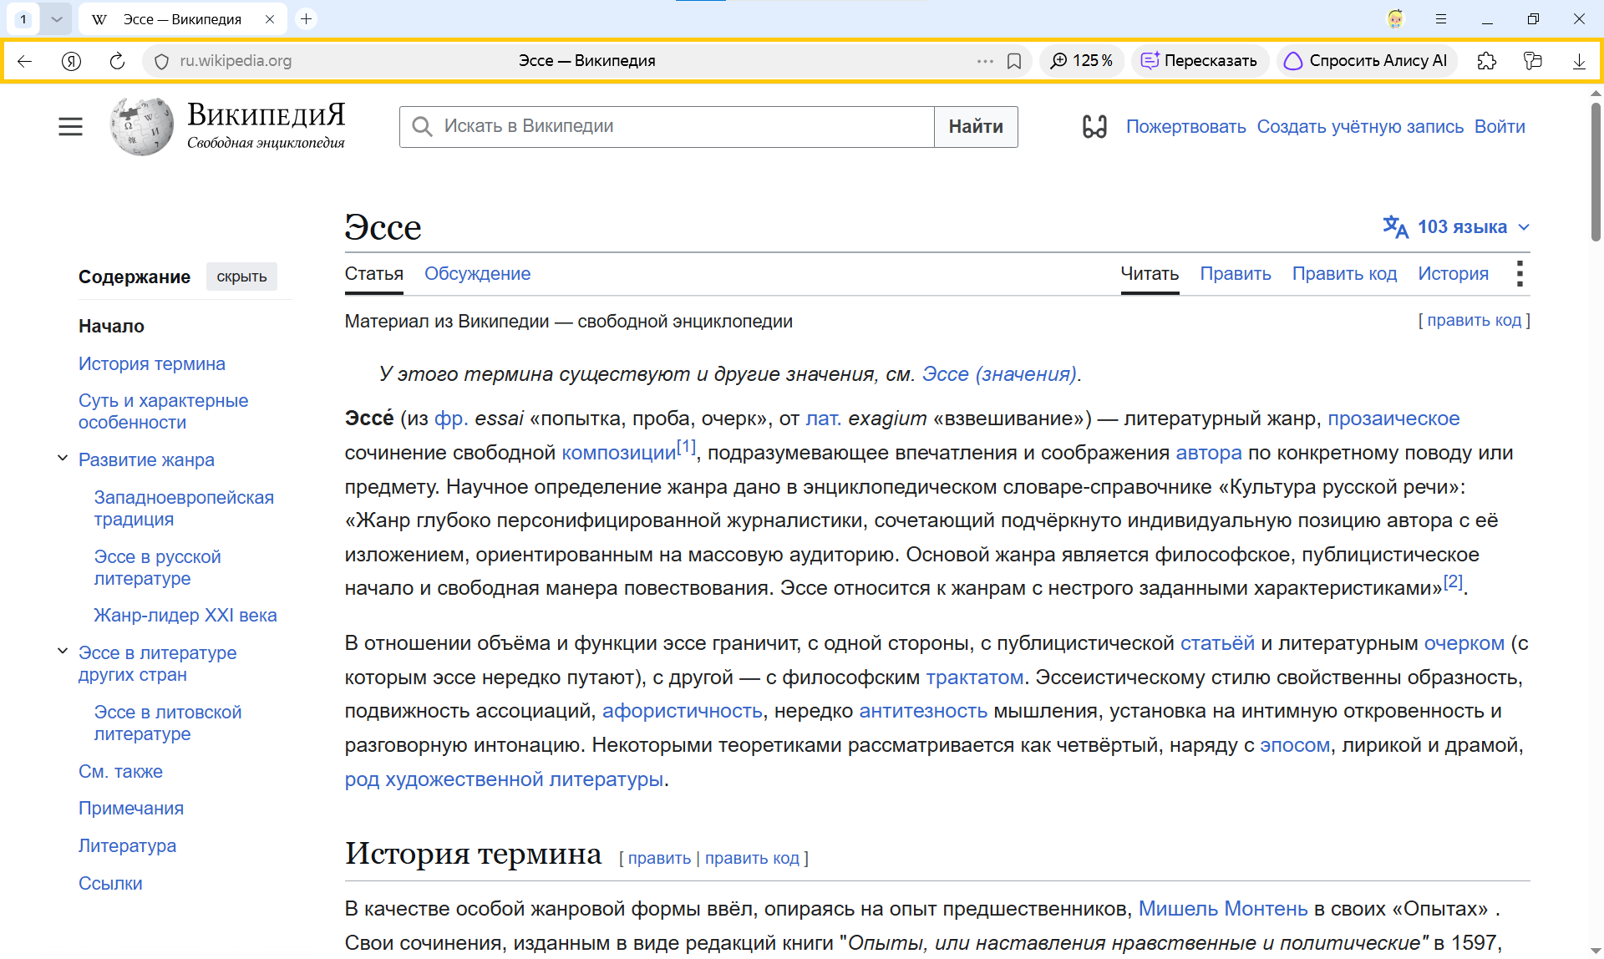The image size is (1604, 959).
Task: Open the extensions puzzle icon
Action: pos(1486,61)
